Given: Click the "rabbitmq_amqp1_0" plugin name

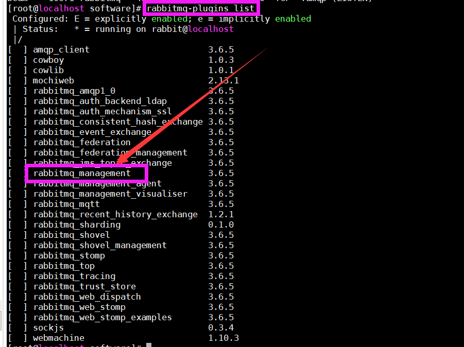Looking at the screenshot, I should coord(74,91).
